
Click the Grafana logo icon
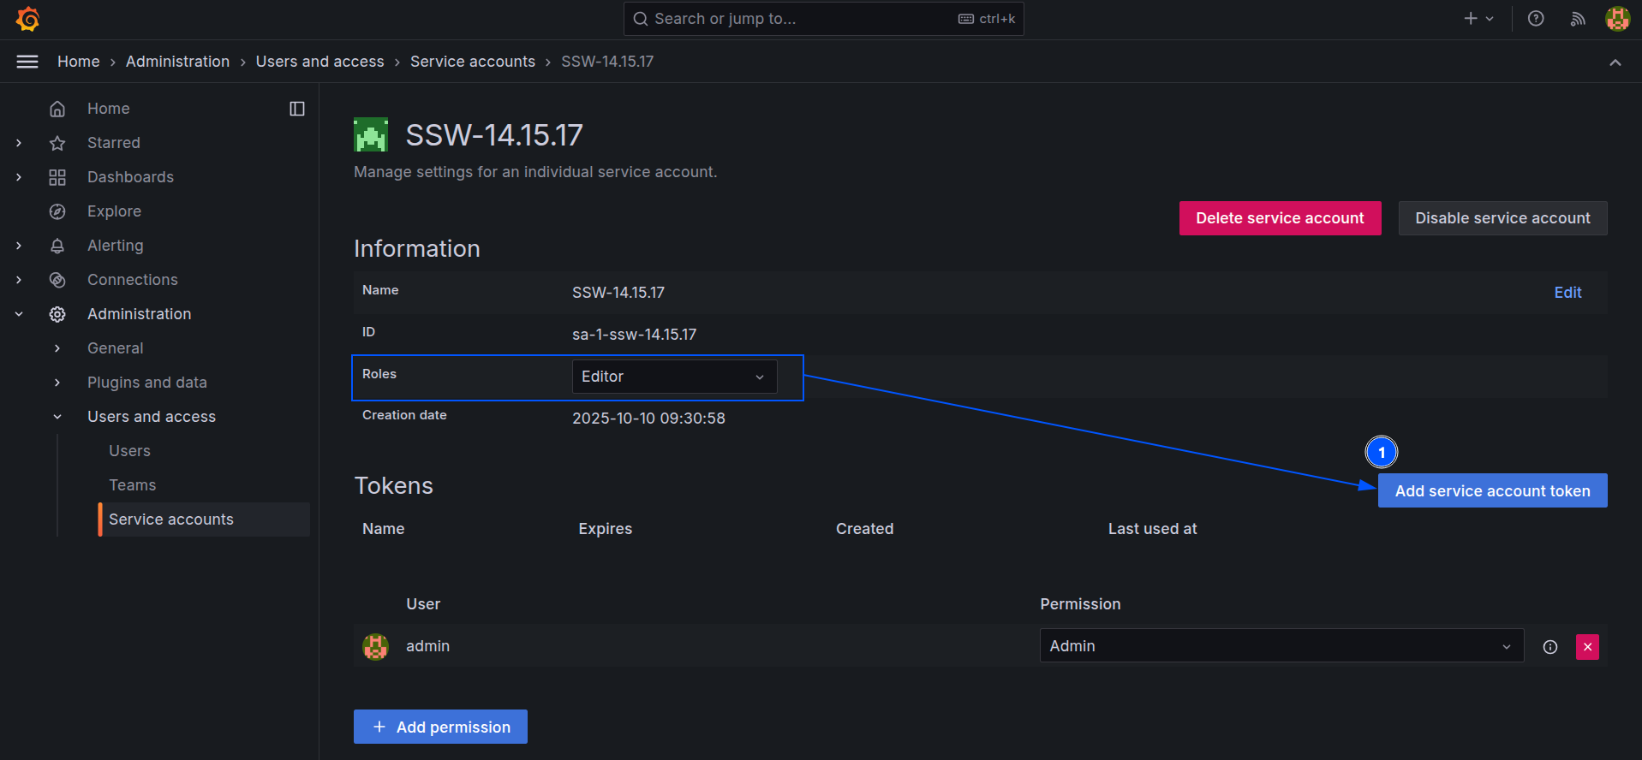[28, 19]
